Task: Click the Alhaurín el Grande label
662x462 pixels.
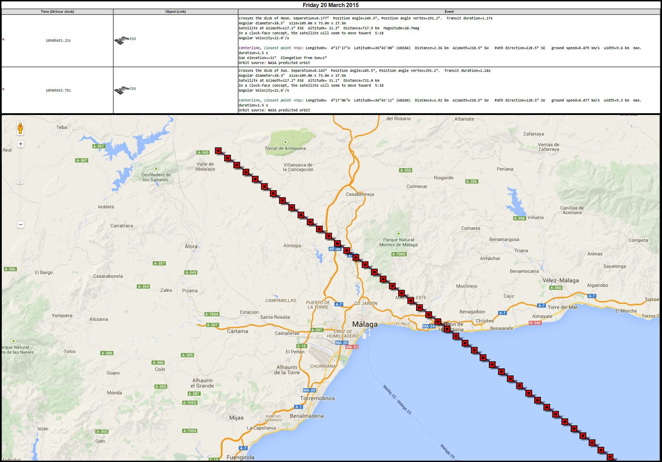Action: [x=202, y=383]
